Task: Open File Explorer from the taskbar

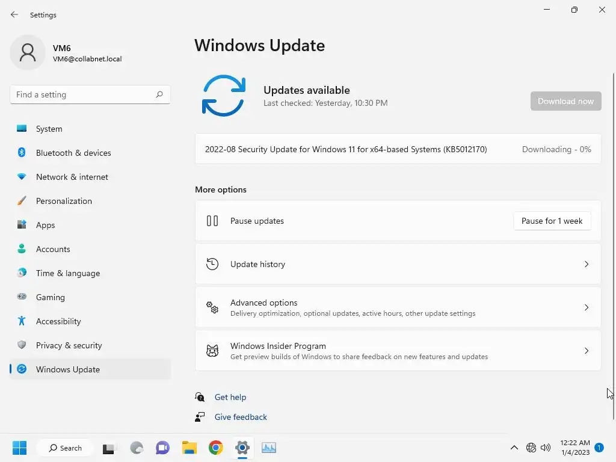Action: 189,448
